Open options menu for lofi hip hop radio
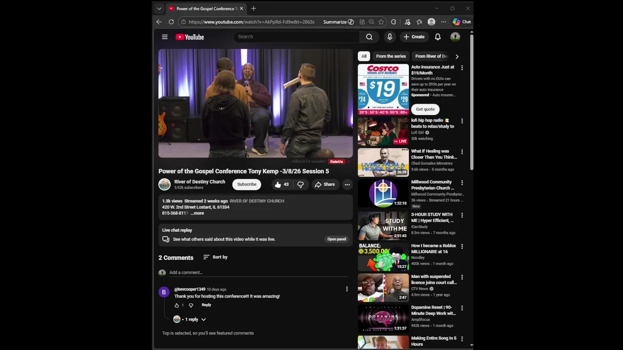The height and width of the screenshot is (350, 623). [462, 121]
